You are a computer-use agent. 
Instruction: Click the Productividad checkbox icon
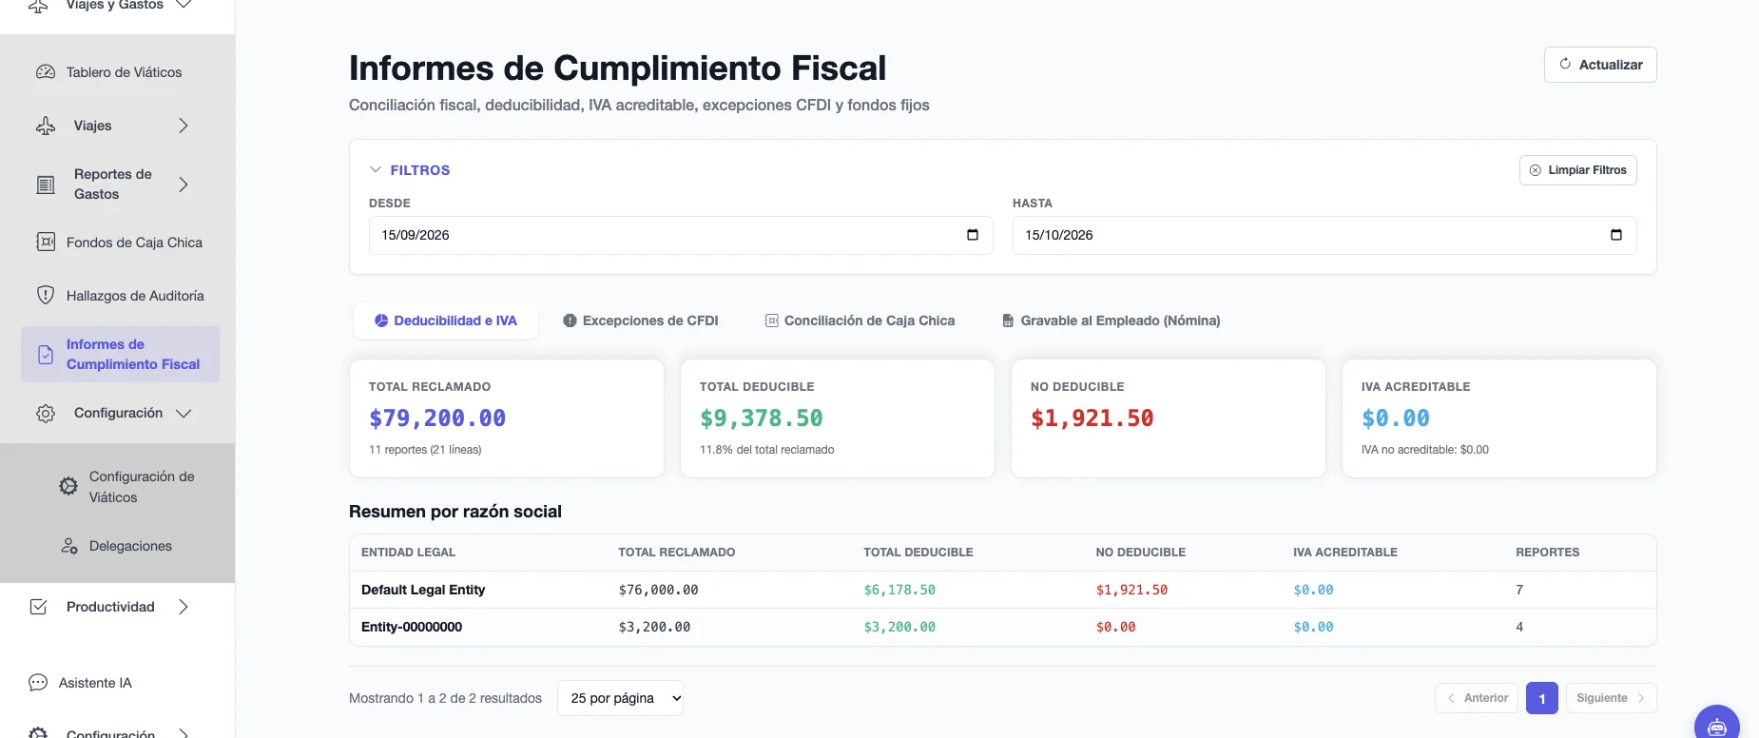point(39,607)
